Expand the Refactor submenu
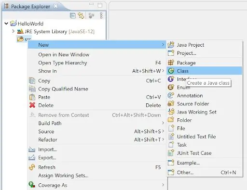This screenshot has height=190, width=247. [97, 139]
